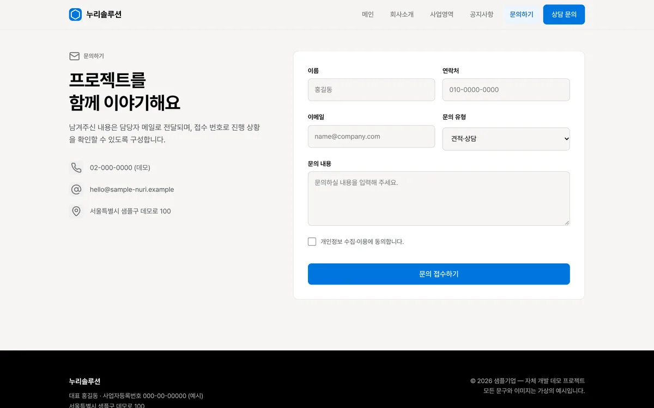Image resolution: width=654 pixels, height=408 pixels.
Task: Open 공지사항 in the navigation
Action: coord(482,15)
